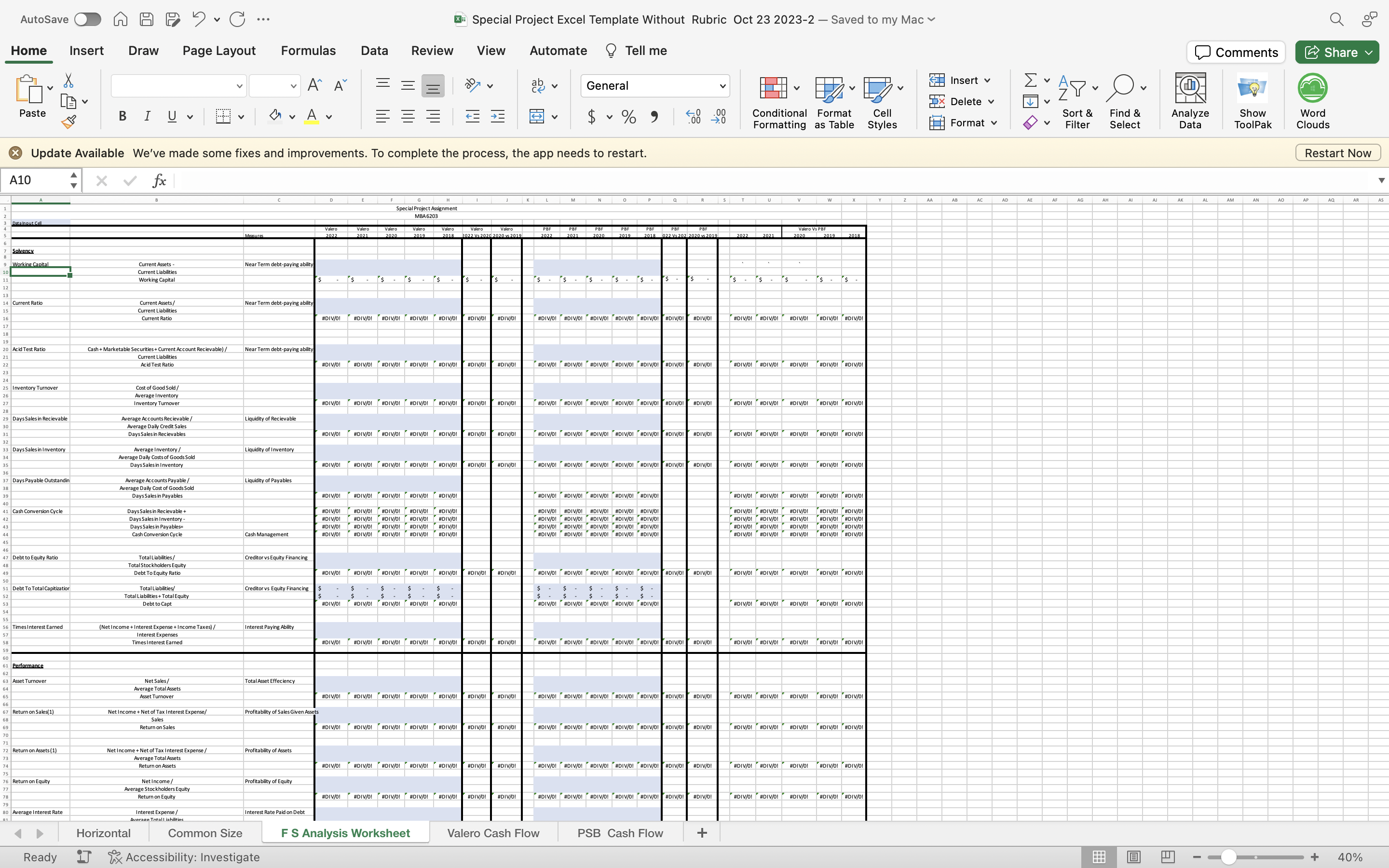Decrease indent

472,117
